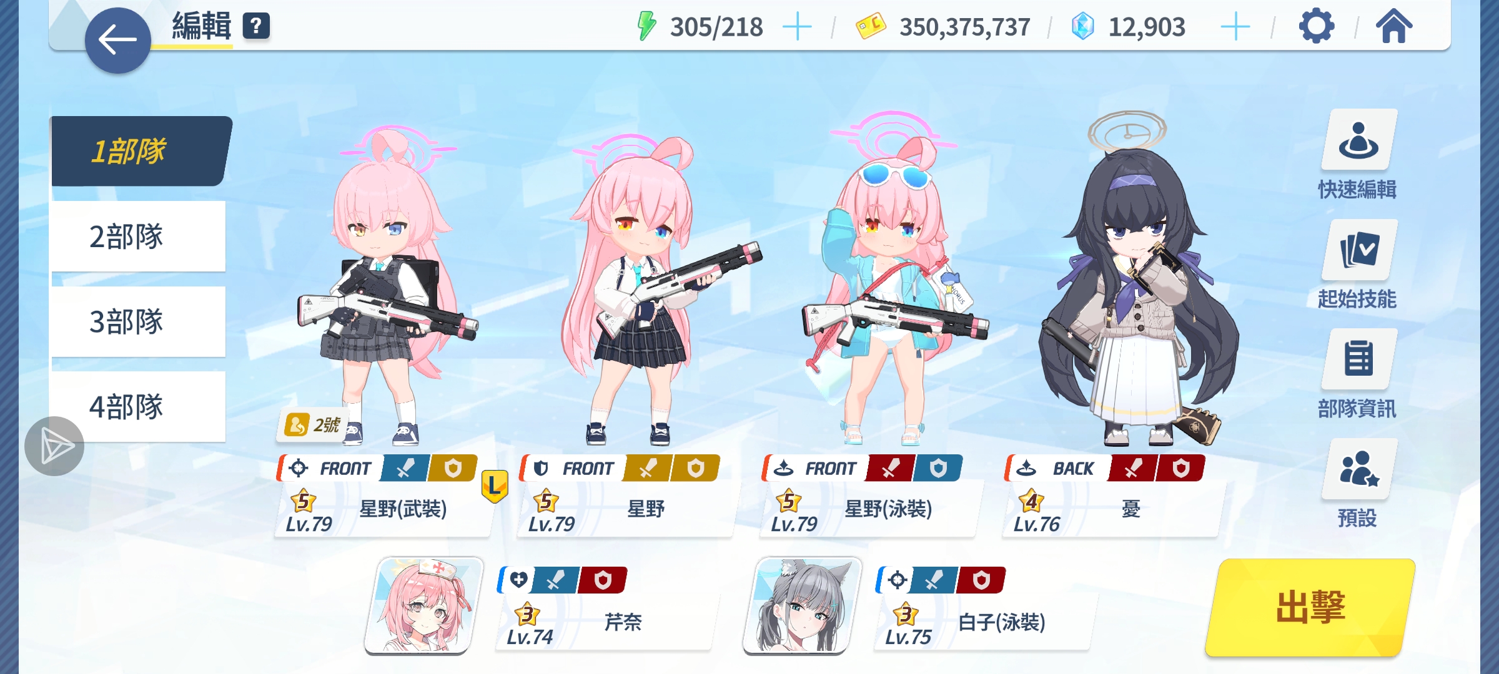The width and height of the screenshot is (1499, 674).
Task: Add energy with plus next to 305/218
Action: click(797, 27)
